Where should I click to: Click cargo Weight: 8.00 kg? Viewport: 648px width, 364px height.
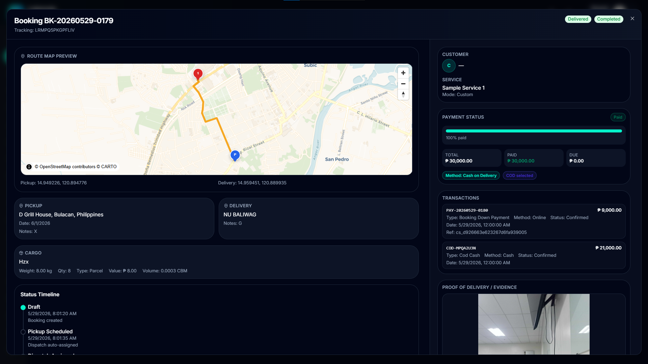point(35,271)
